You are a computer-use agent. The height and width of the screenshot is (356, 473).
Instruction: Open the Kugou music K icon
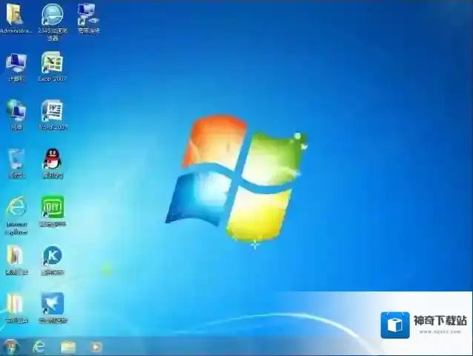pos(52,257)
